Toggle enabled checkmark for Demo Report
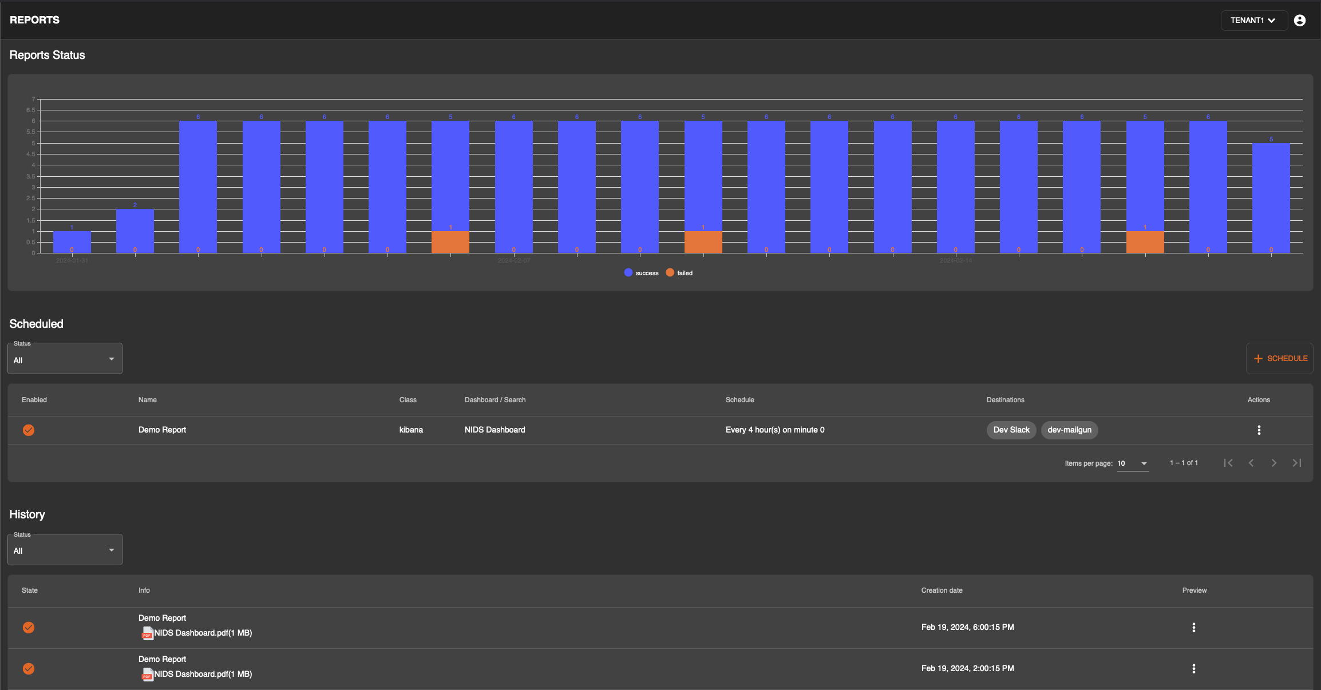The image size is (1321, 690). click(29, 430)
